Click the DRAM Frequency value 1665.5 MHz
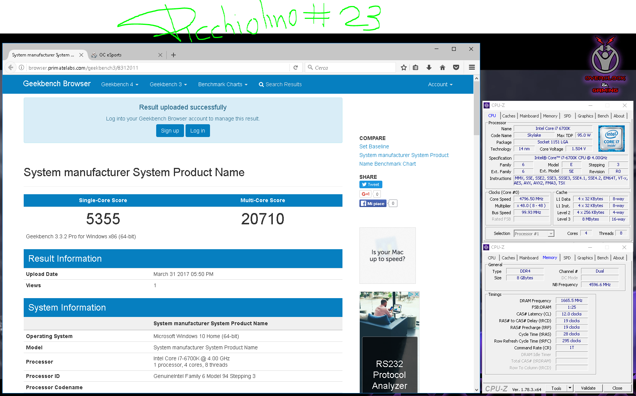The height and width of the screenshot is (396, 636). (572, 300)
